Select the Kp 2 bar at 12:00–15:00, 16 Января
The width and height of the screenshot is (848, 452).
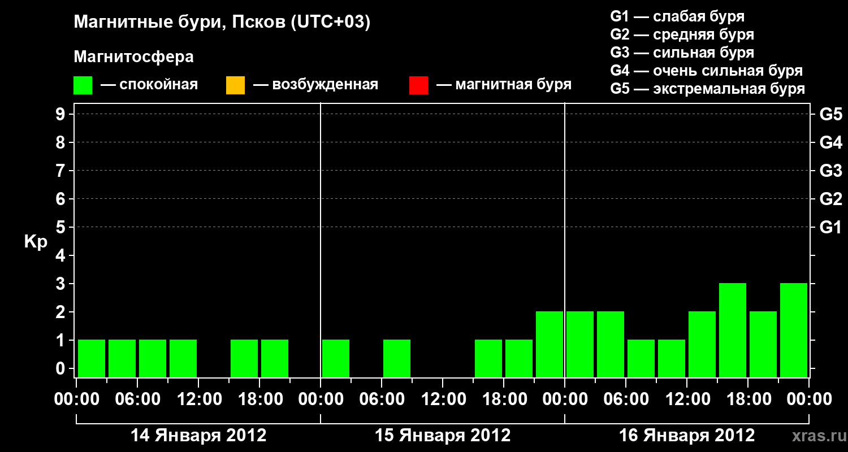(702, 344)
